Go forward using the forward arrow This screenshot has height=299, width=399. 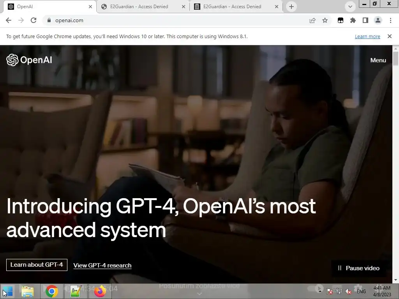click(x=21, y=20)
